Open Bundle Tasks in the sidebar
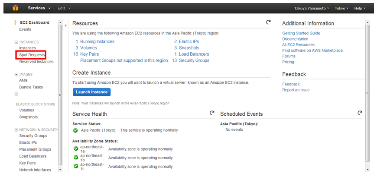The width and height of the screenshot is (374, 177). point(31,87)
